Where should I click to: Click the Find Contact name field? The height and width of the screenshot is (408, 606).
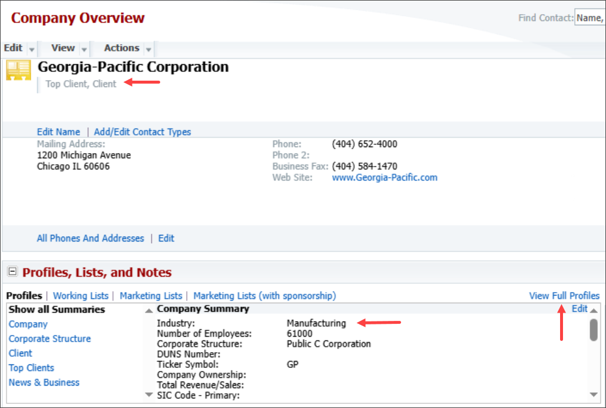click(x=592, y=18)
